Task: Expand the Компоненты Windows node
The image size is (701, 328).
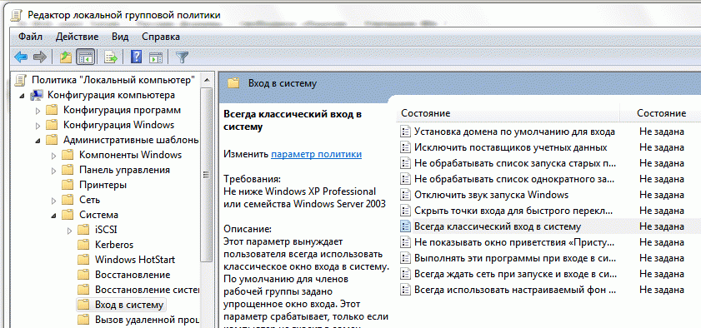Action: pyautogui.click(x=53, y=156)
